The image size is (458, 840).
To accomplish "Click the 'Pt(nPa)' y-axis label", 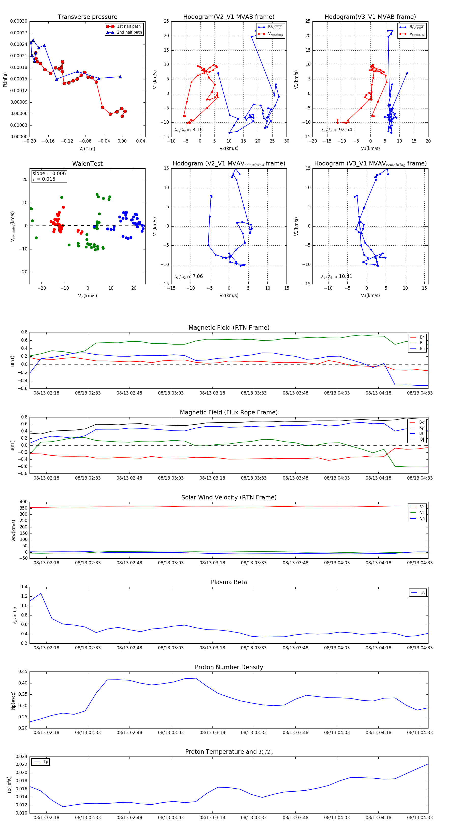I will coord(5,79).
